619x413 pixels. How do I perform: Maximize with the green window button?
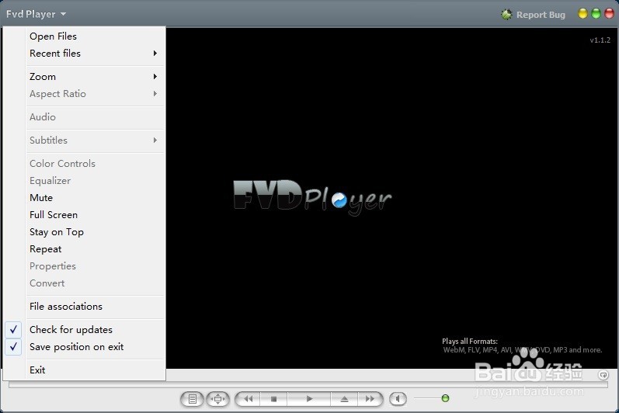(596, 14)
